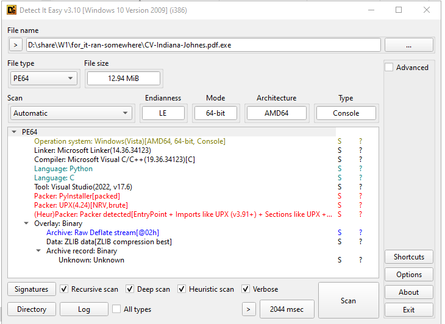Click the ? link for Packer: UPX(4.24) row
This screenshot has width=445, height=324.
pyautogui.click(x=360, y=205)
